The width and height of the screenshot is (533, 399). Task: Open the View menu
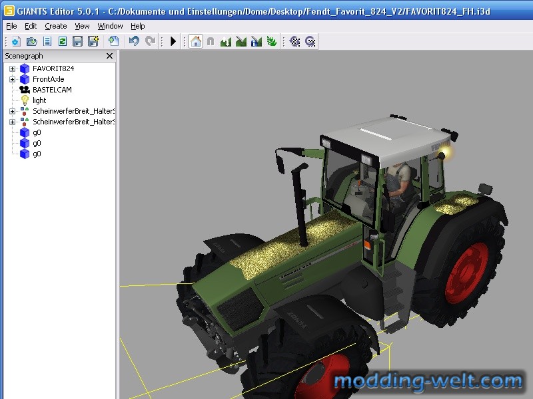[82, 26]
